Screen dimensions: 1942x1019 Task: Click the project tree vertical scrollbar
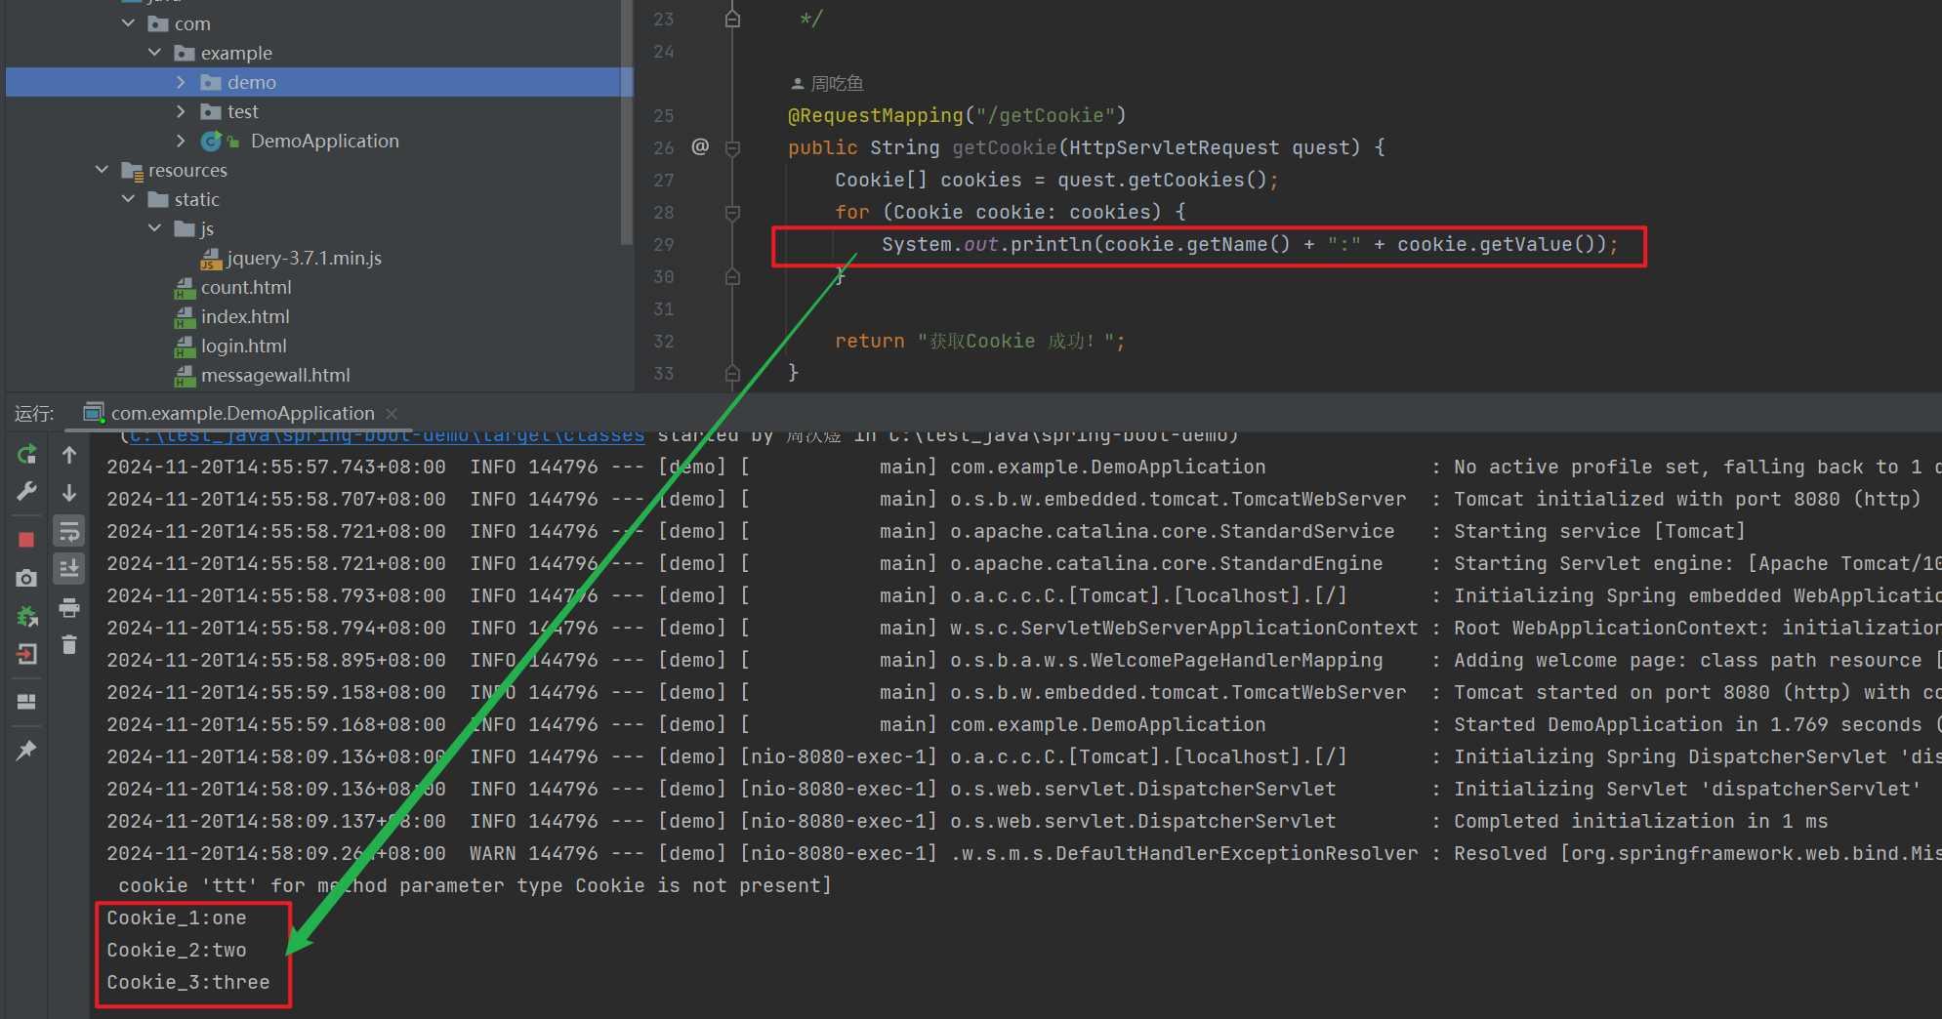(x=626, y=122)
